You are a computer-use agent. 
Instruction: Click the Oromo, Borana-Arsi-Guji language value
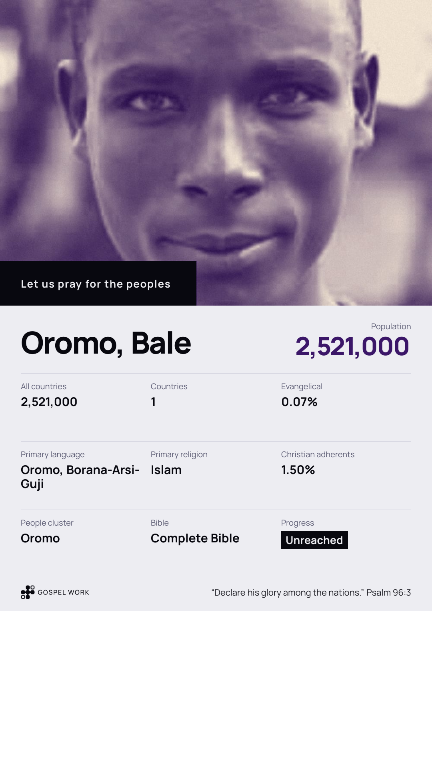(x=80, y=477)
